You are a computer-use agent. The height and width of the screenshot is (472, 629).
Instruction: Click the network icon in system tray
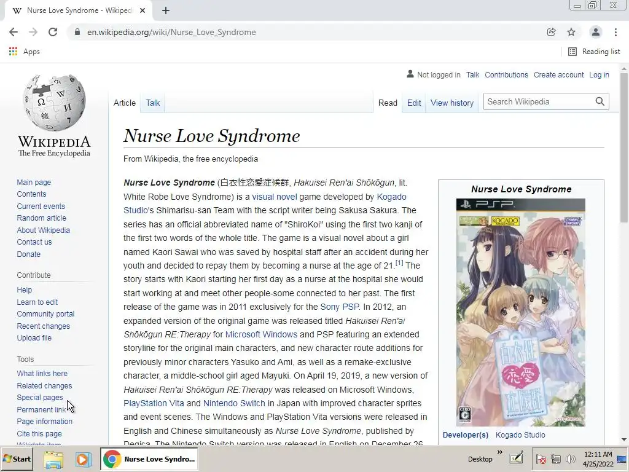[555, 459]
